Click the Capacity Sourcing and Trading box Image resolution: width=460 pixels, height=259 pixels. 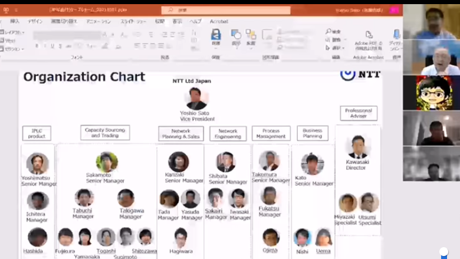105,132
